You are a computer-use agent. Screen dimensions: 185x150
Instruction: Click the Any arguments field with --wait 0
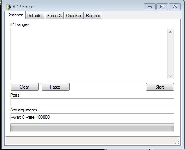(x=92, y=117)
